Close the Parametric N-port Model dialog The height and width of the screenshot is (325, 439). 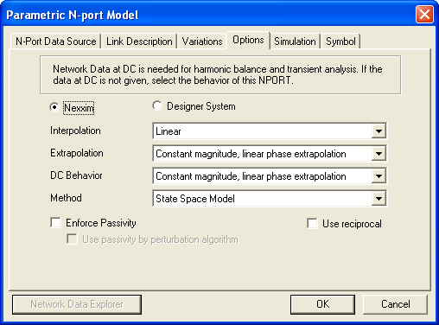pyautogui.click(x=424, y=14)
